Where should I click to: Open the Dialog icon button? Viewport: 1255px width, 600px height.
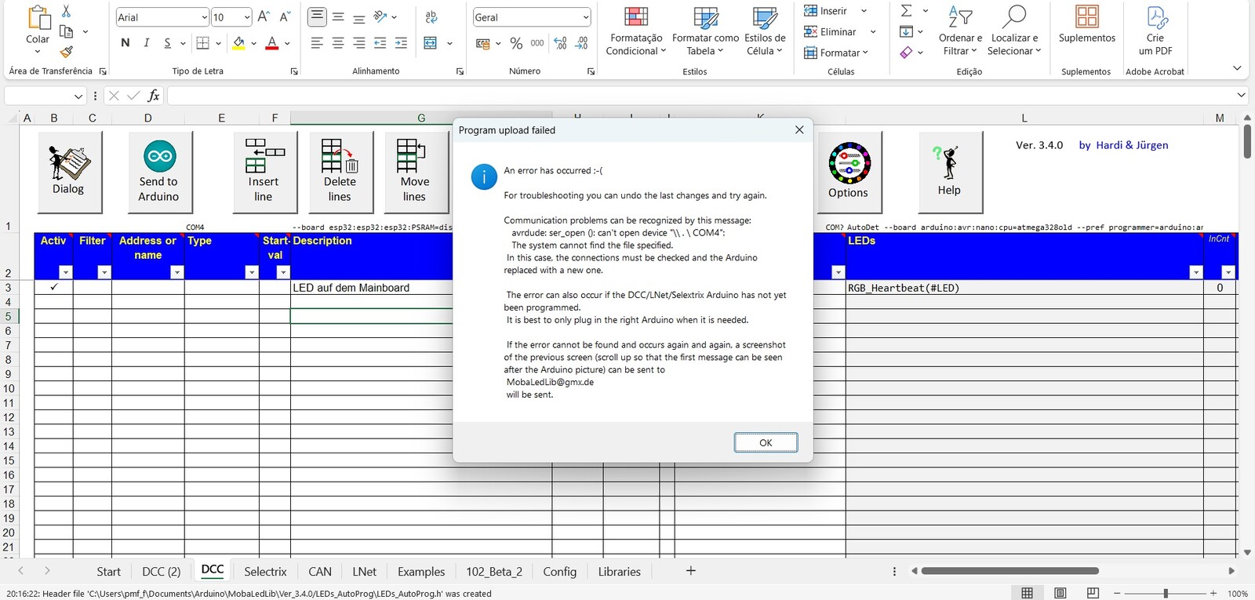69,163
